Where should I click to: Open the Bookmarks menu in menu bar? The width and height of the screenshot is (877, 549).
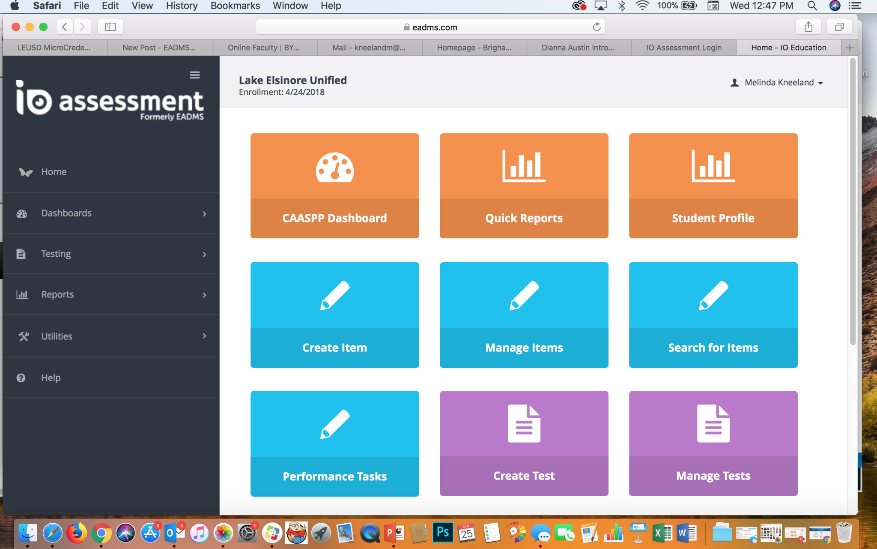(x=235, y=6)
